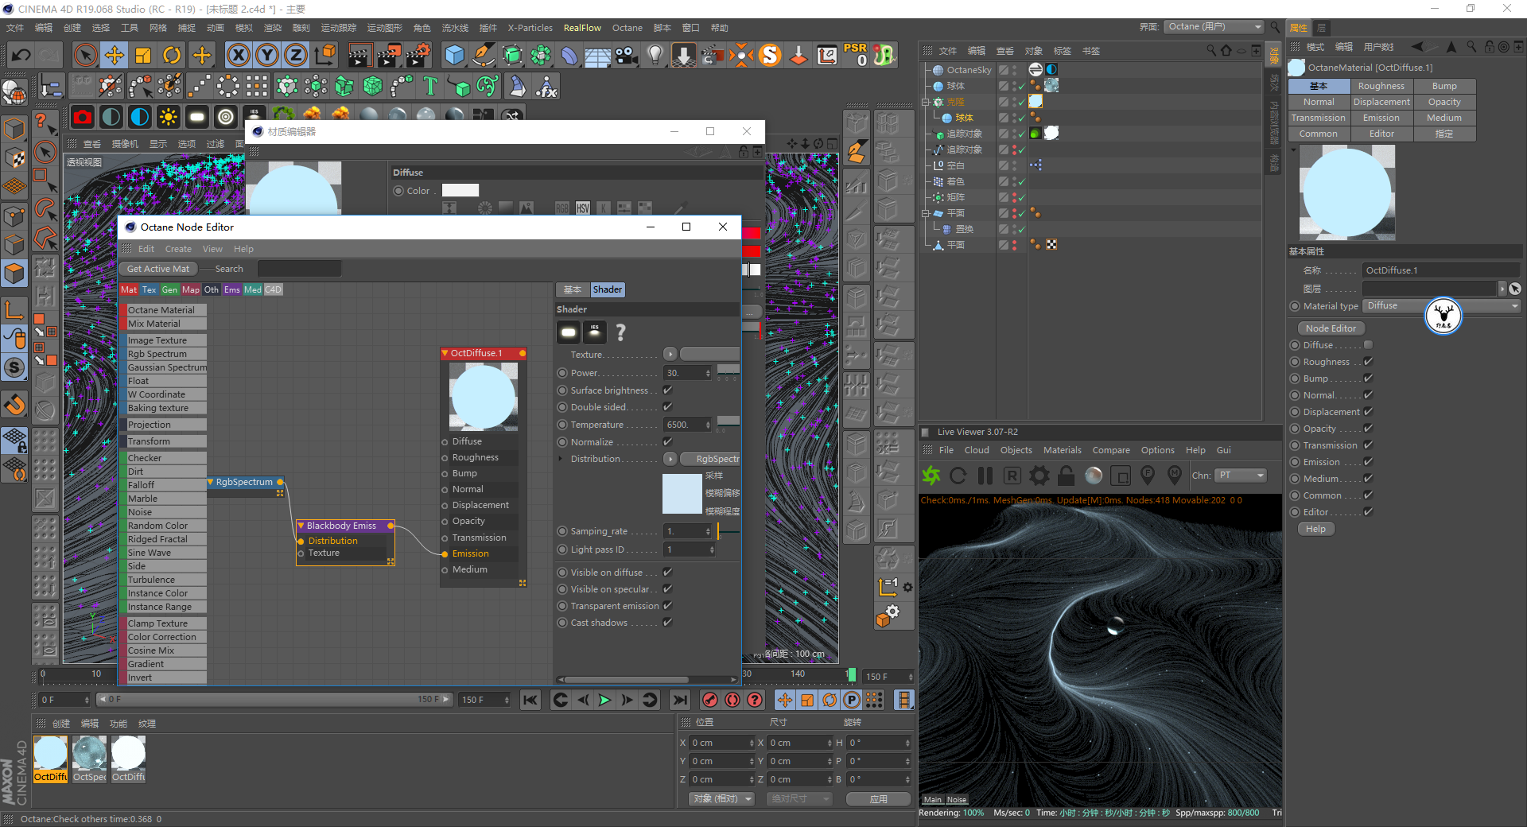
Task: Open Texture parameter arrow button
Action: pos(670,355)
